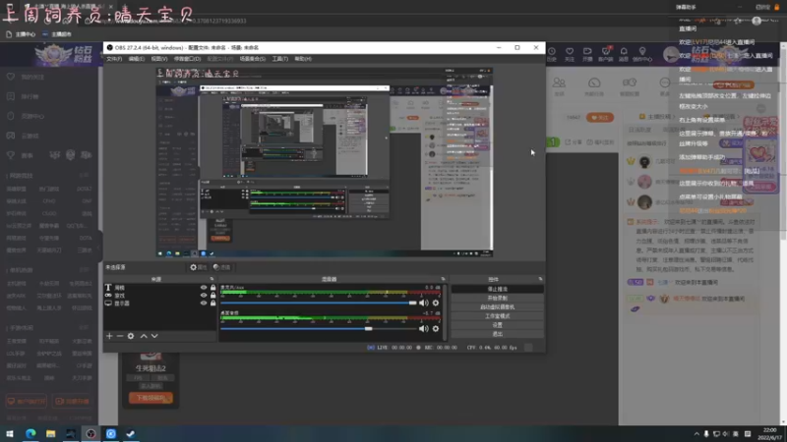Open source properties gear below sources list
This screenshot has height=442, width=787.
click(x=131, y=336)
